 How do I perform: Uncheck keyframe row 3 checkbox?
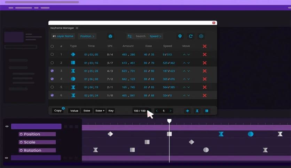(x=52, y=71)
